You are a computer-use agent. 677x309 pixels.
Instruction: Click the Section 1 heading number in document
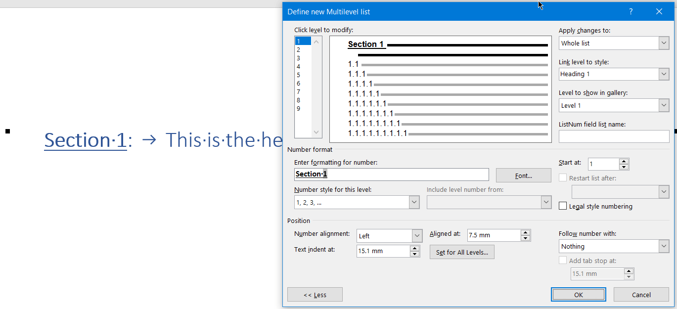pyautogui.click(x=86, y=140)
